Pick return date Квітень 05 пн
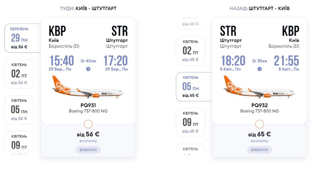 [x=191, y=87]
